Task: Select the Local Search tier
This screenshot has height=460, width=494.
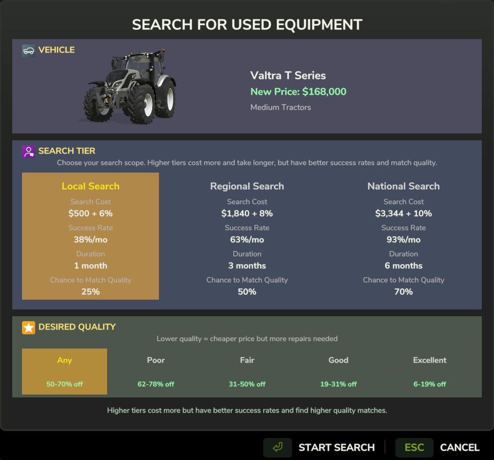Action: [90, 236]
